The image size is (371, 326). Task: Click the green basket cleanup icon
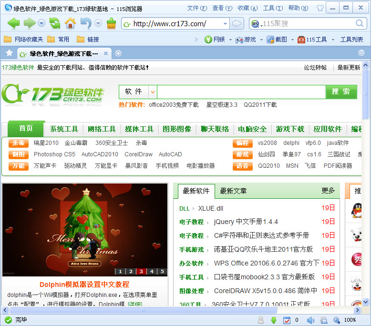click(x=111, y=23)
